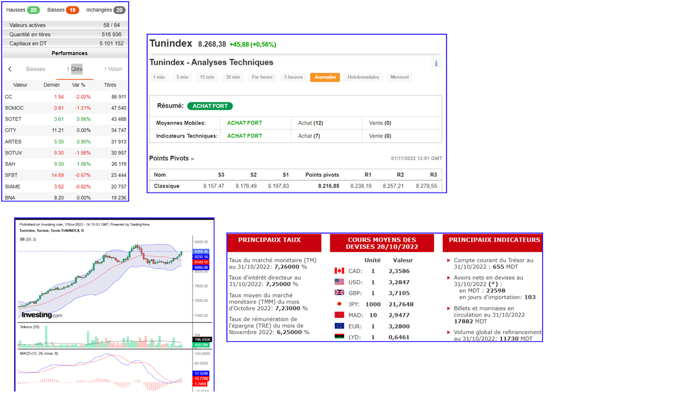Select the 5 heures timeframe
The height and width of the screenshot is (419, 674).
(x=293, y=77)
